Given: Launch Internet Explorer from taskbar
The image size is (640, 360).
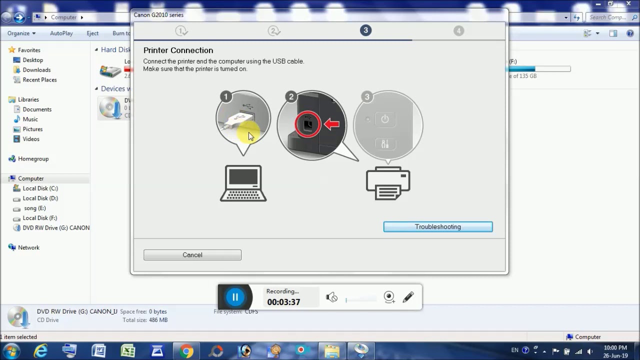Looking at the screenshot, I should click(41, 350).
